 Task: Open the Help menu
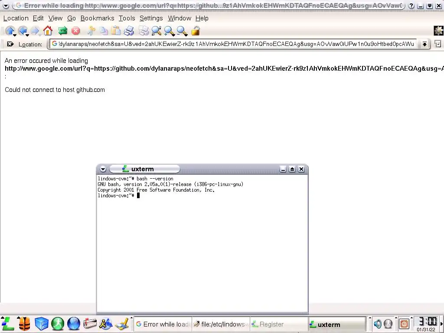click(x=202, y=18)
